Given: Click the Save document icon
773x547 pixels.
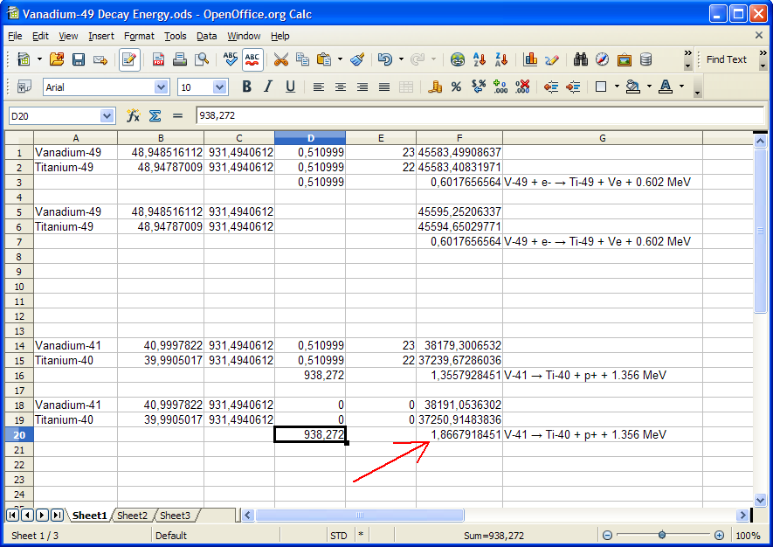Looking at the screenshot, I should click(79, 59).
